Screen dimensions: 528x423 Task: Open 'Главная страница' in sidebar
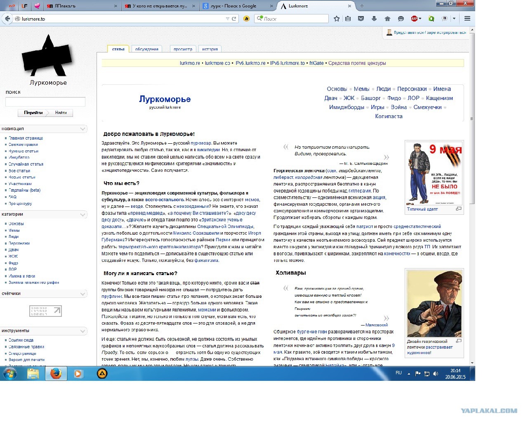click(26, 138)
